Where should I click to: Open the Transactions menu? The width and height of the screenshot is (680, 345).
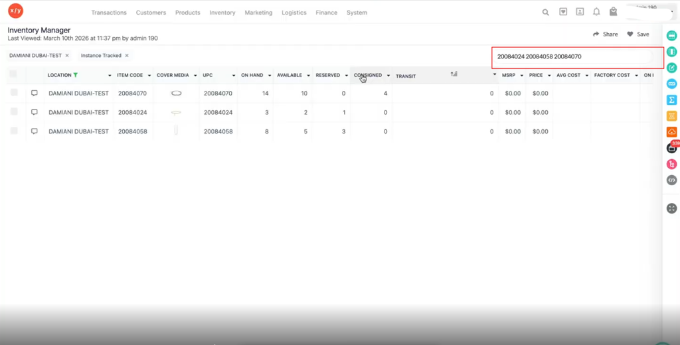tap(109, 13)
